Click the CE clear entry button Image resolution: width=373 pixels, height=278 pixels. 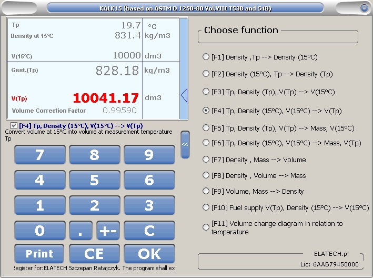(95, 254)
